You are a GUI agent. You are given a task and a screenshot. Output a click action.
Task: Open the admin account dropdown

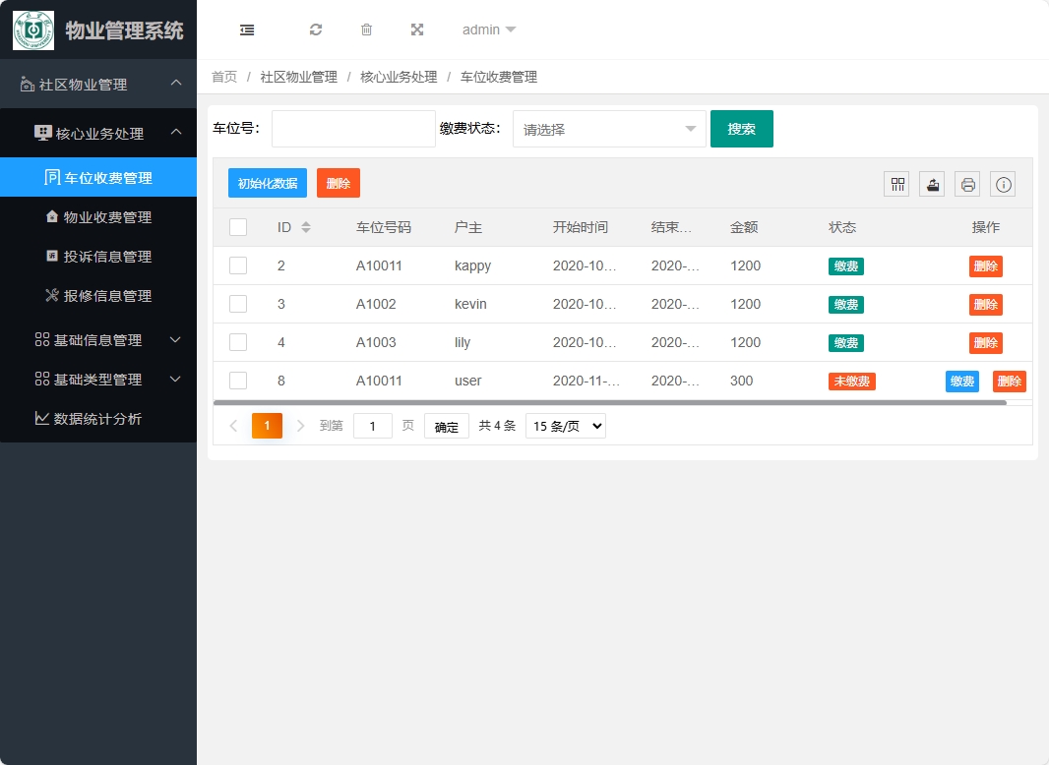482,29
